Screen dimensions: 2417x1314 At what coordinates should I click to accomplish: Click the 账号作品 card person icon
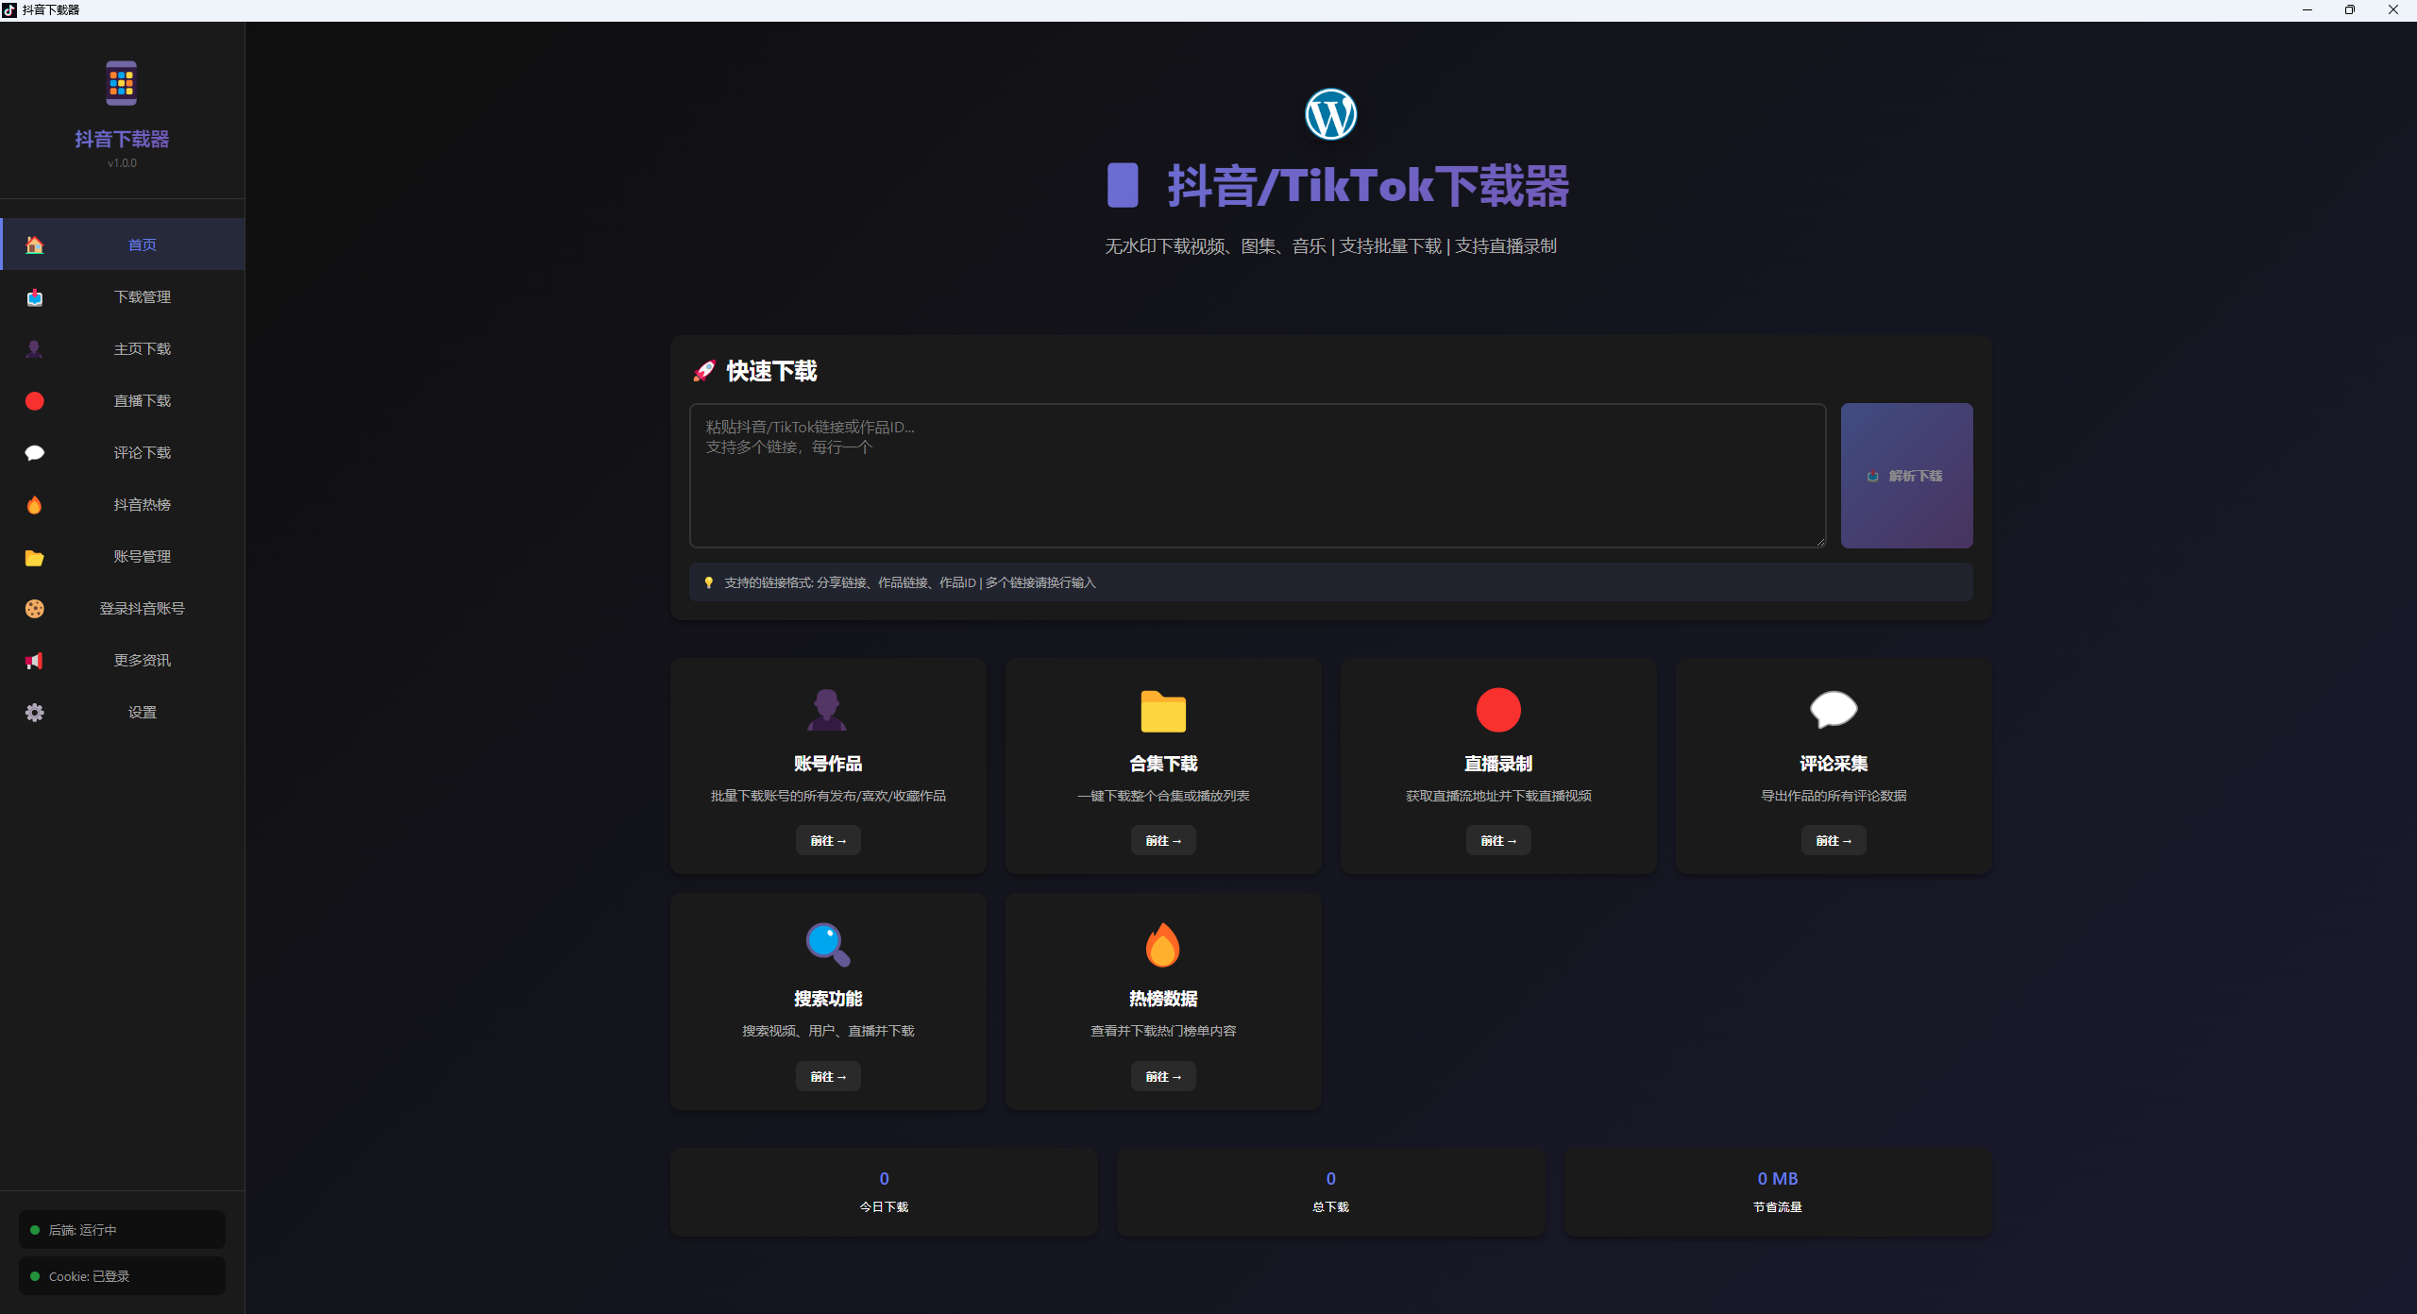pyautogui.click(x=827, y=710)
